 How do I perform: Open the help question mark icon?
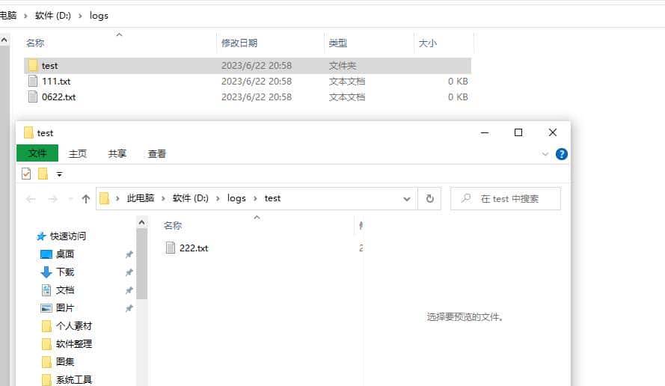point(561,154)
